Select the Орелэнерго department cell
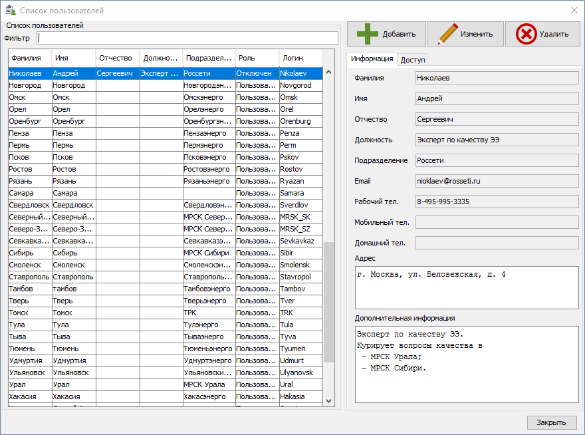 coord(209,109)
